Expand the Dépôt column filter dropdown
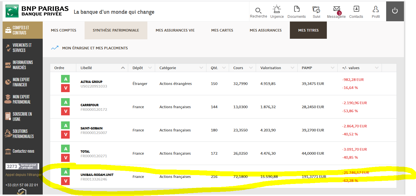 tap(150, 68)
